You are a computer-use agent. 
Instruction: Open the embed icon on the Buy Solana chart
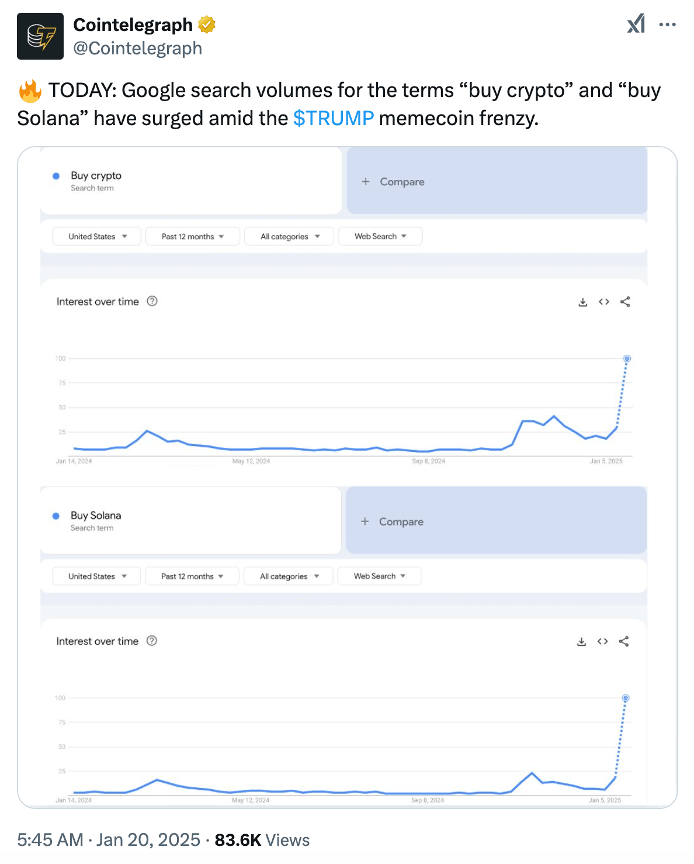(602, 641)
